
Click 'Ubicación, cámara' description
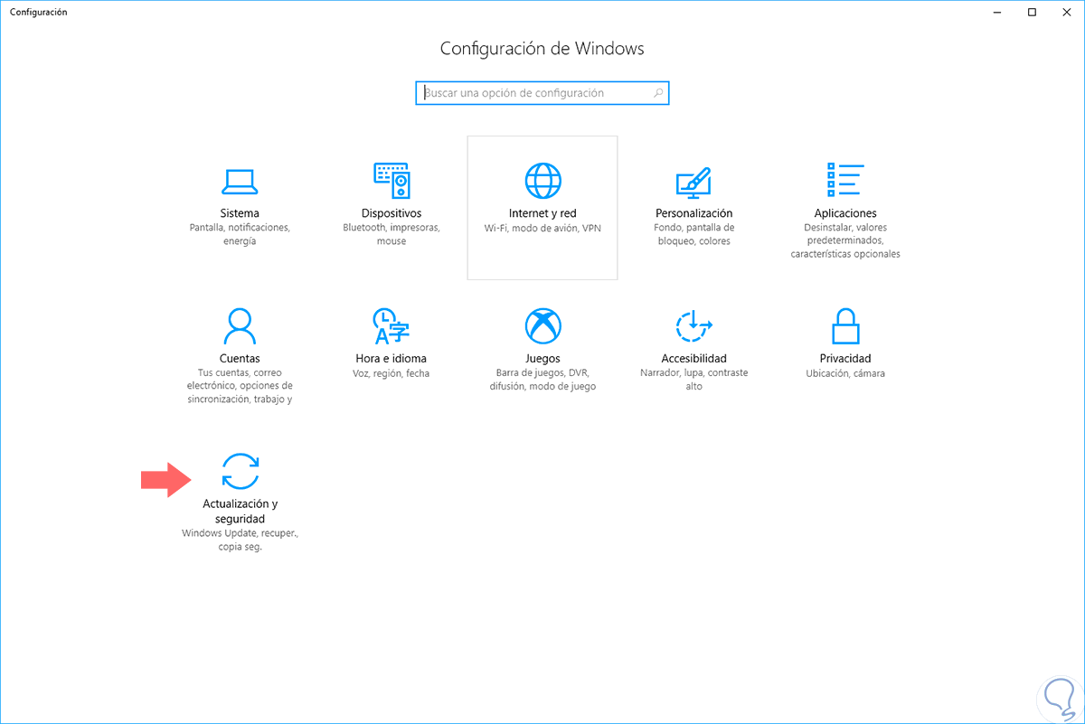click(x=845, y=373)
